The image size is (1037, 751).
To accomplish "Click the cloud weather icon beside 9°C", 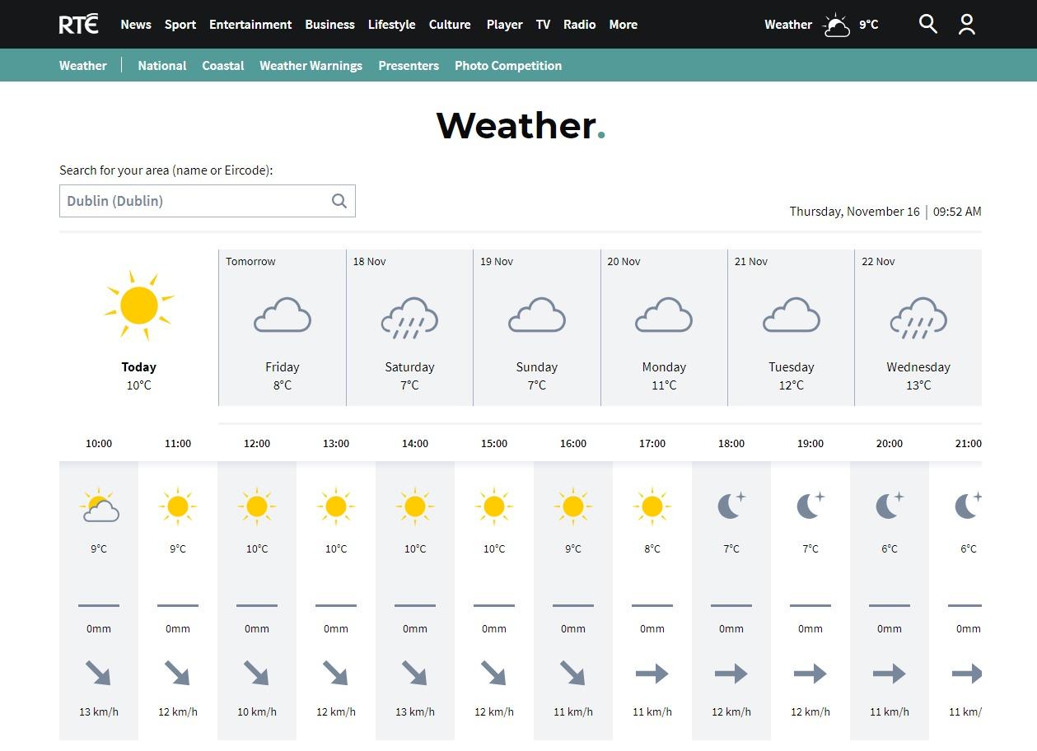I will (836, 26).
